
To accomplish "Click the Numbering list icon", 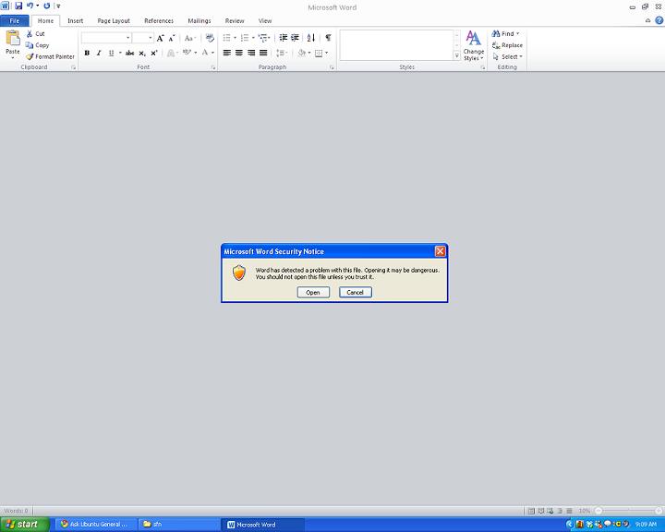I will point(245,38).
